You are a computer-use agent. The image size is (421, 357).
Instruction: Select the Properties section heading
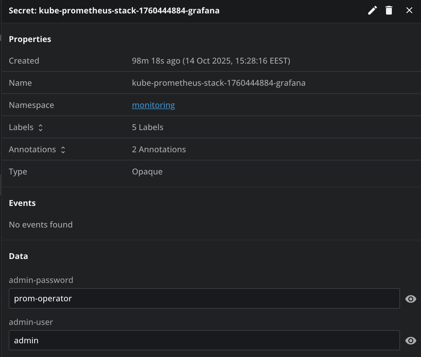(30, 39)
